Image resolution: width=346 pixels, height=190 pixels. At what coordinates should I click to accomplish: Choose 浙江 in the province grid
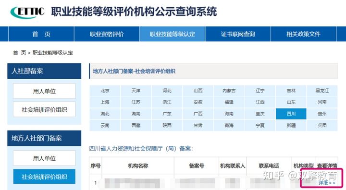pos(167,102)
